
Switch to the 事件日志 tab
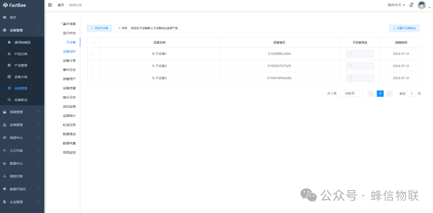click(x=69, y=70)
